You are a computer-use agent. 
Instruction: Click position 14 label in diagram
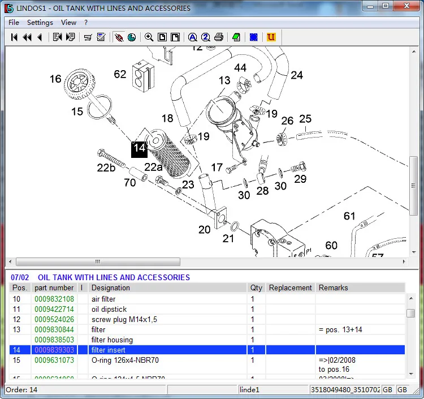(139, 149)
